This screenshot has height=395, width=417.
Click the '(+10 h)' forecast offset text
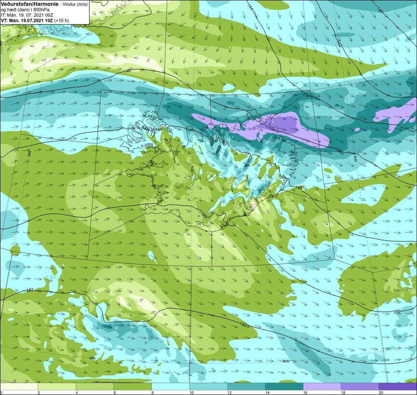coord(61,20)
